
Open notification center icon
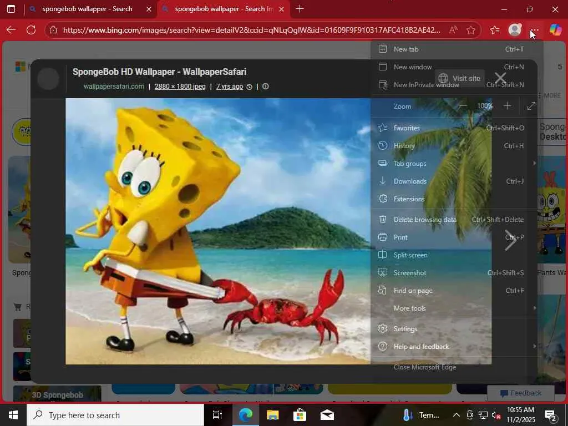[x=550, y=415]
